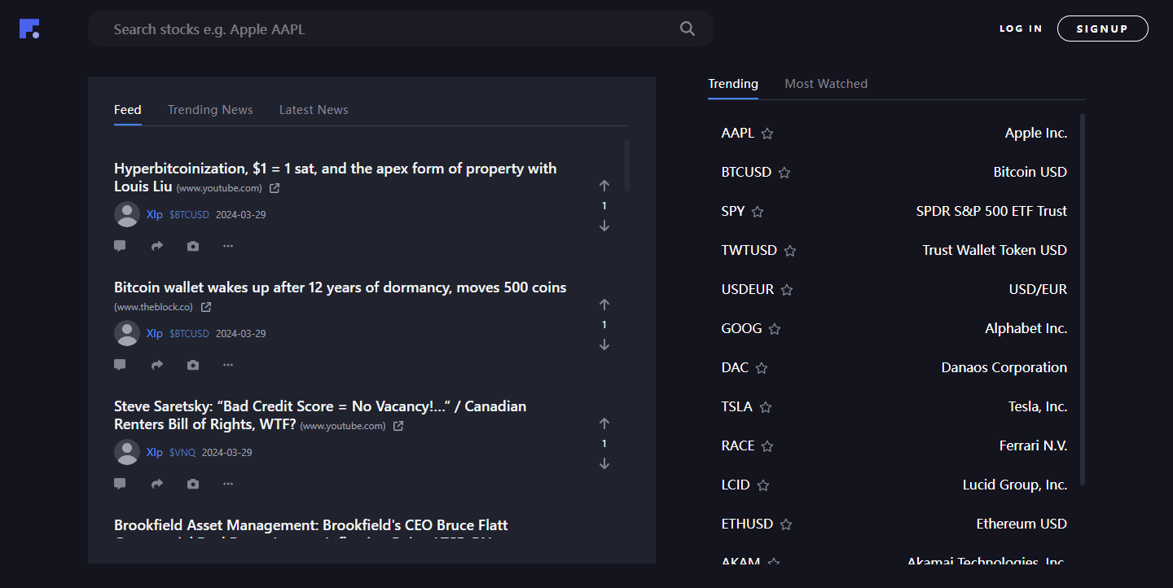
Task: Share the Hyperbitcoinization post
Action: tap(157, 246)
